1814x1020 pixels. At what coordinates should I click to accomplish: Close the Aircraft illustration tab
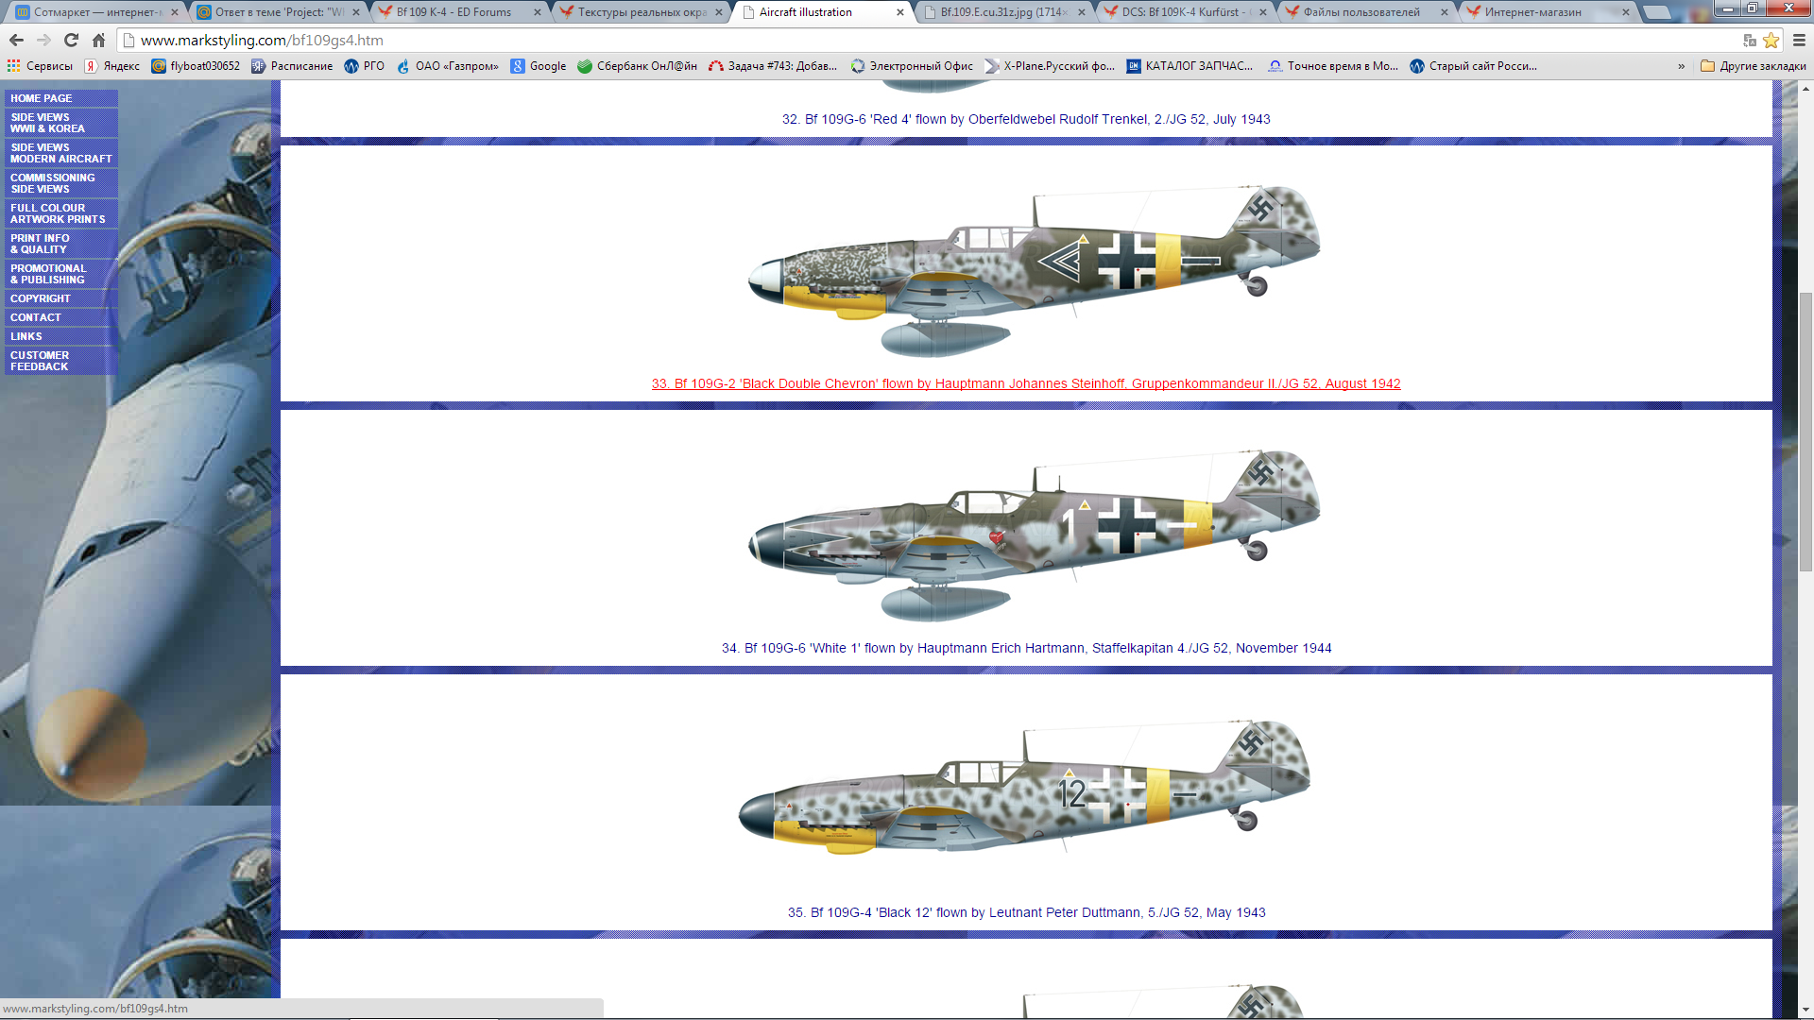tap(899, 12)
